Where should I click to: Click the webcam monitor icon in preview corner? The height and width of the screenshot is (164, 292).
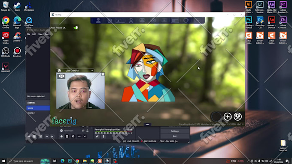[61, 76]
